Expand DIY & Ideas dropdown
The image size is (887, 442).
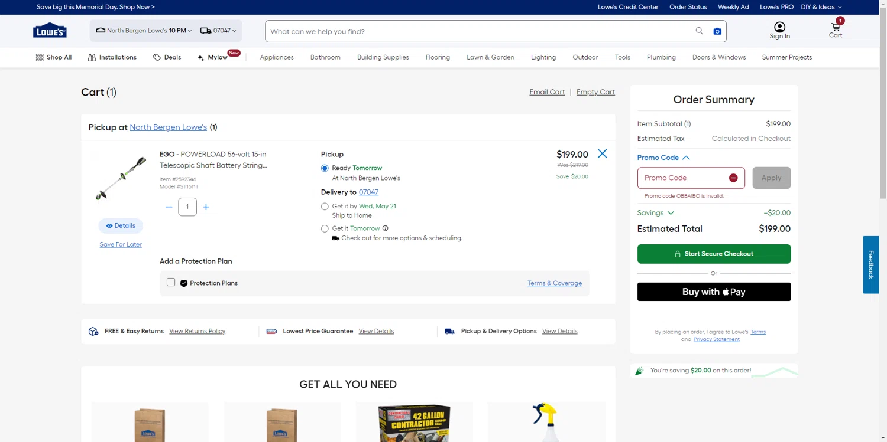coord(821,7)
